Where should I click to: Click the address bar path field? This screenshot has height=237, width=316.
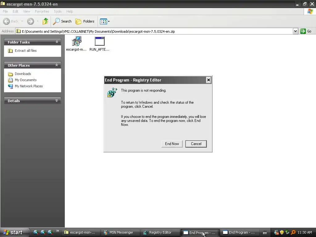click(154, 31)
